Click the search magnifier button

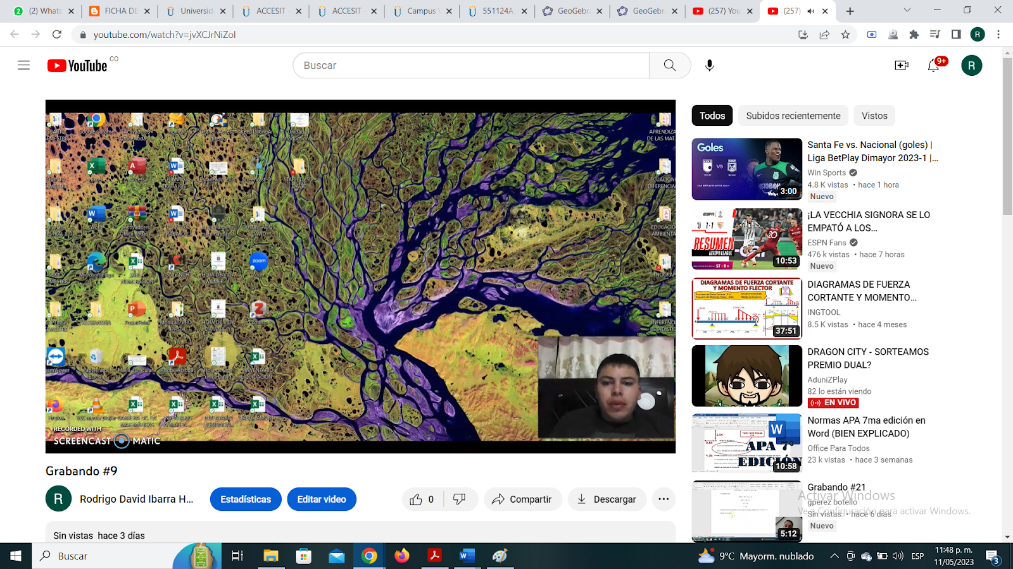(x=670, y=65)
